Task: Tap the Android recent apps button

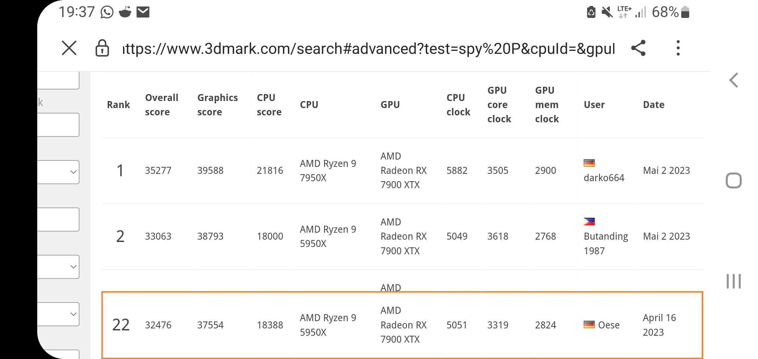Action: click(734, 281)
